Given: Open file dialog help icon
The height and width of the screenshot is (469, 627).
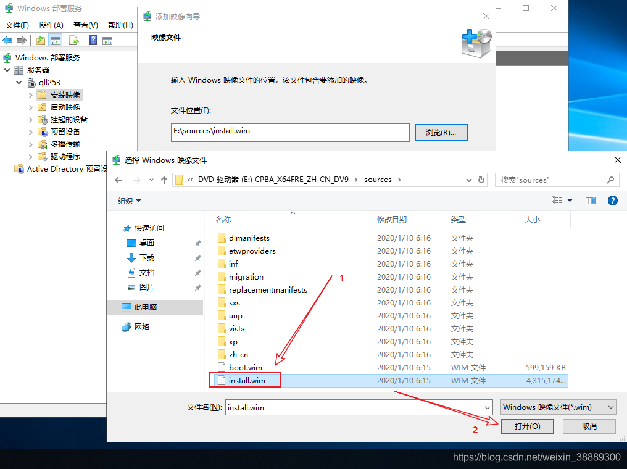Looking at the screenshot, I should pyautogui.click(x=613, y=201).
